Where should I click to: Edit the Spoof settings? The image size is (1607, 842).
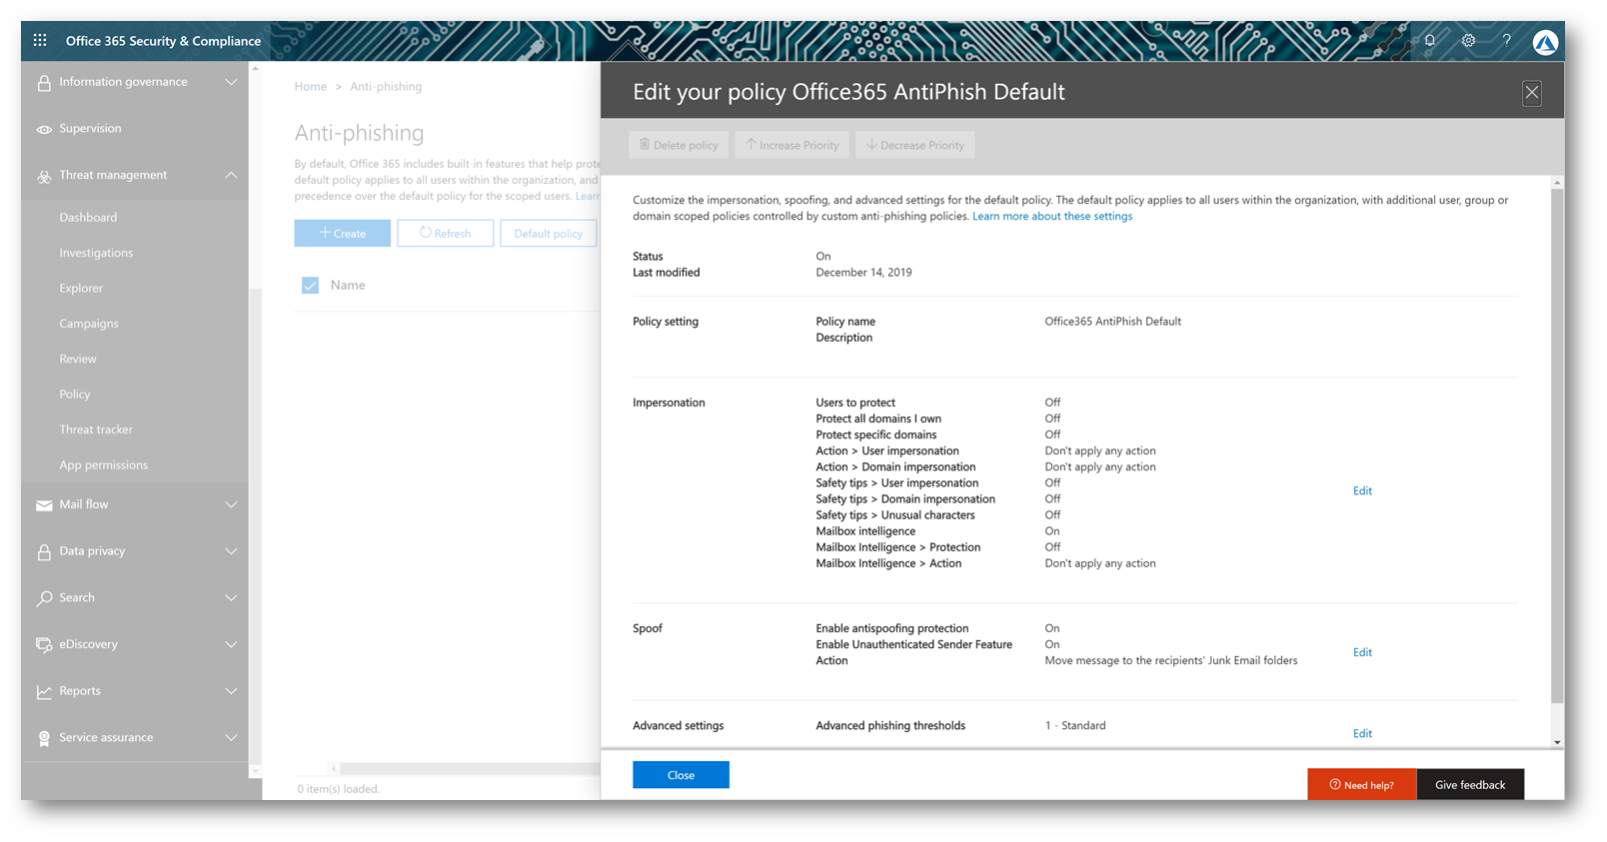pos(1362,653)
